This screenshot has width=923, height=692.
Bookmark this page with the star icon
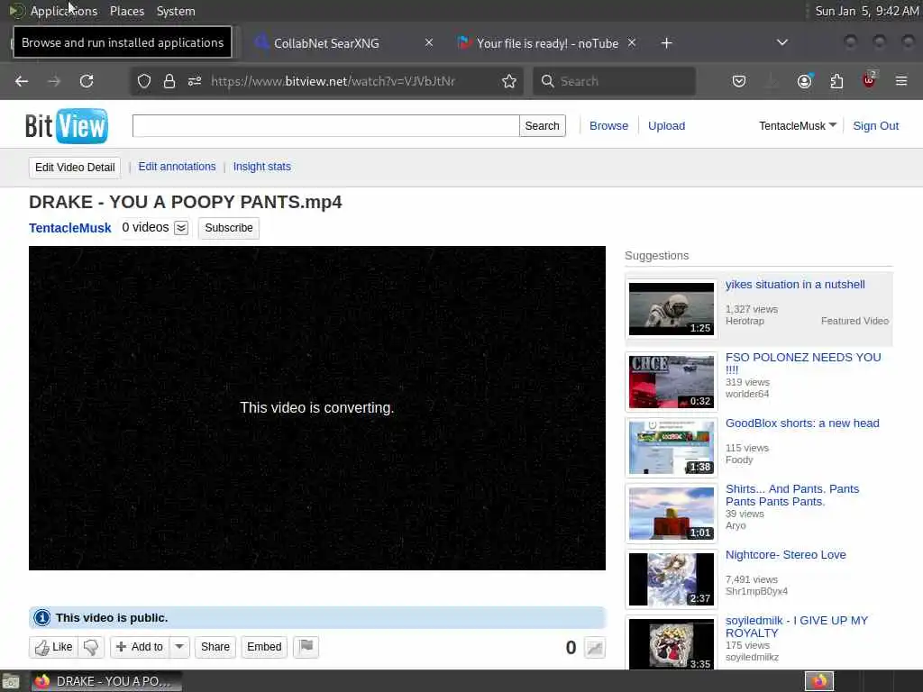point(509,81)
